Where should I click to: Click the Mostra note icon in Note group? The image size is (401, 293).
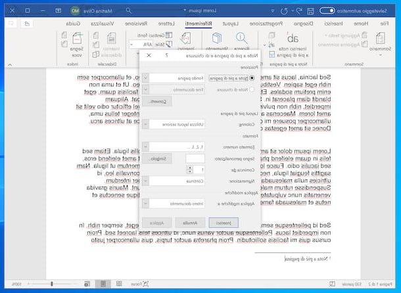271,55
